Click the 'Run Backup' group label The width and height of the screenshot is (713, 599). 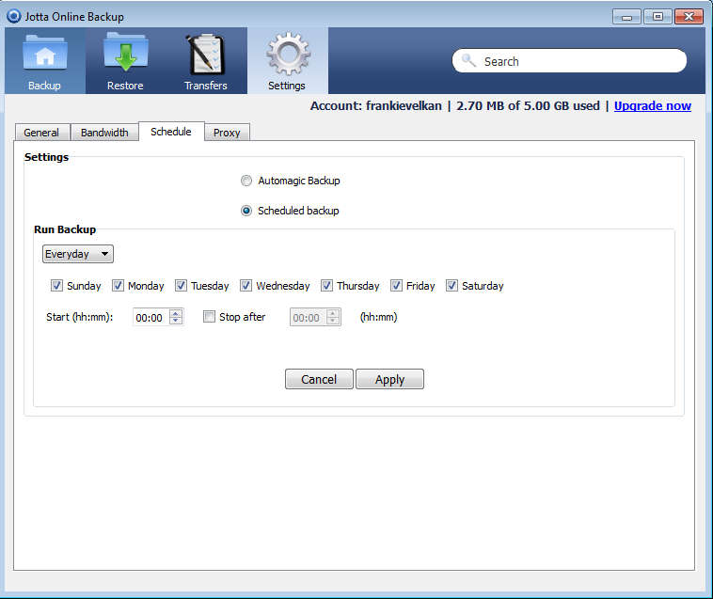[x=65, y=229]
